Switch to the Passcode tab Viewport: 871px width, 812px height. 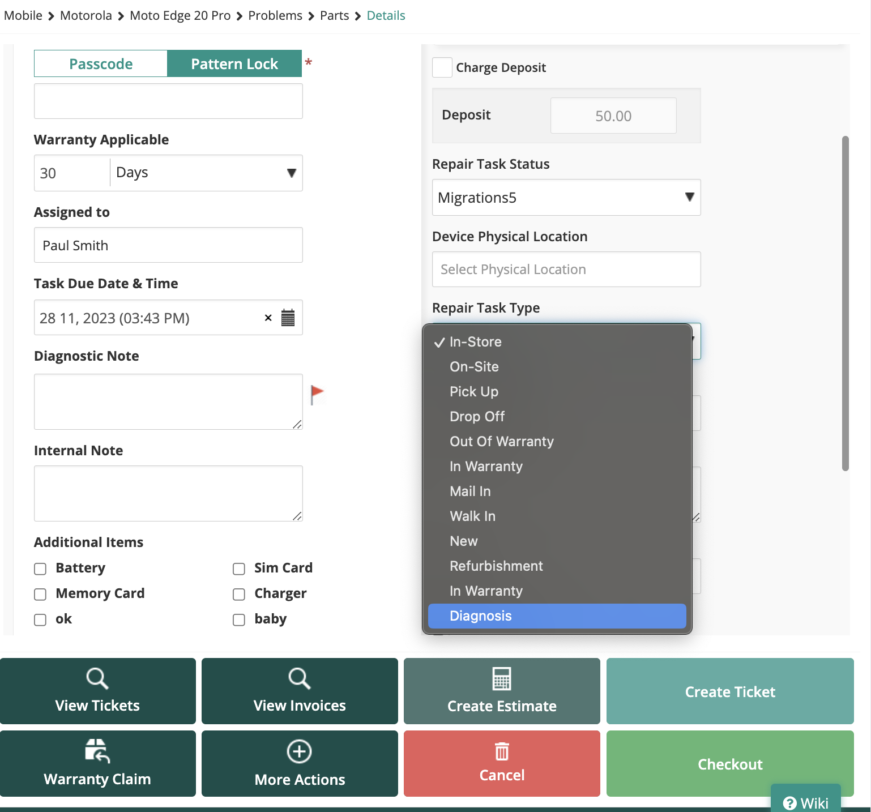(x=101, y=63)
